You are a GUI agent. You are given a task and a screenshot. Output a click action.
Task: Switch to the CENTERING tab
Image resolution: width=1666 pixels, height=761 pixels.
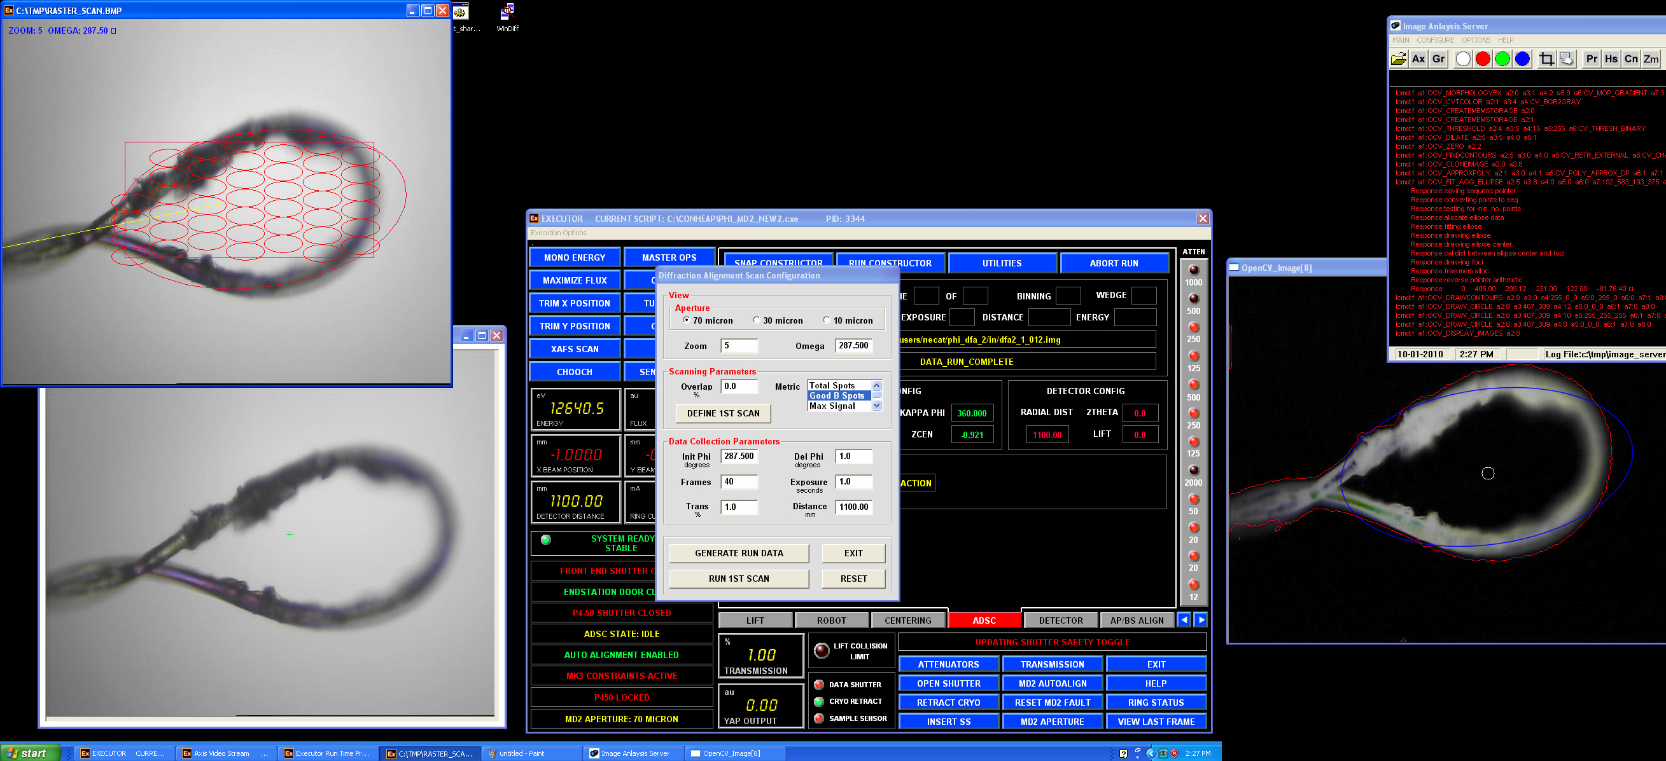(907, 620)
